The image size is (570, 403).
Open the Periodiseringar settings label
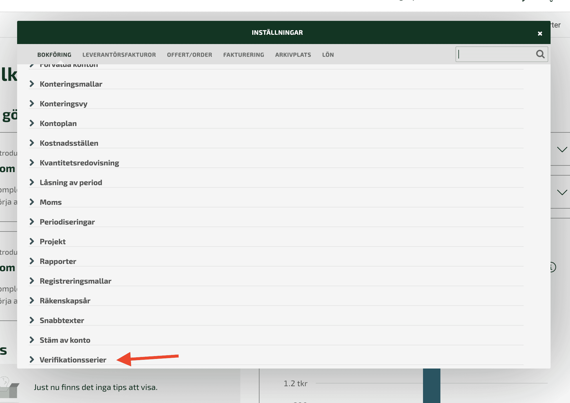[x=67, y=222]
